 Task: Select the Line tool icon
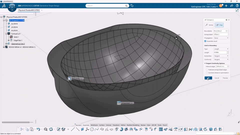click(x=73, y=129)
